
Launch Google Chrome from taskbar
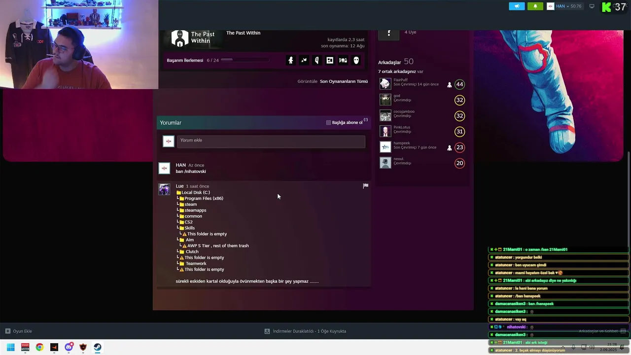(39, 347)
